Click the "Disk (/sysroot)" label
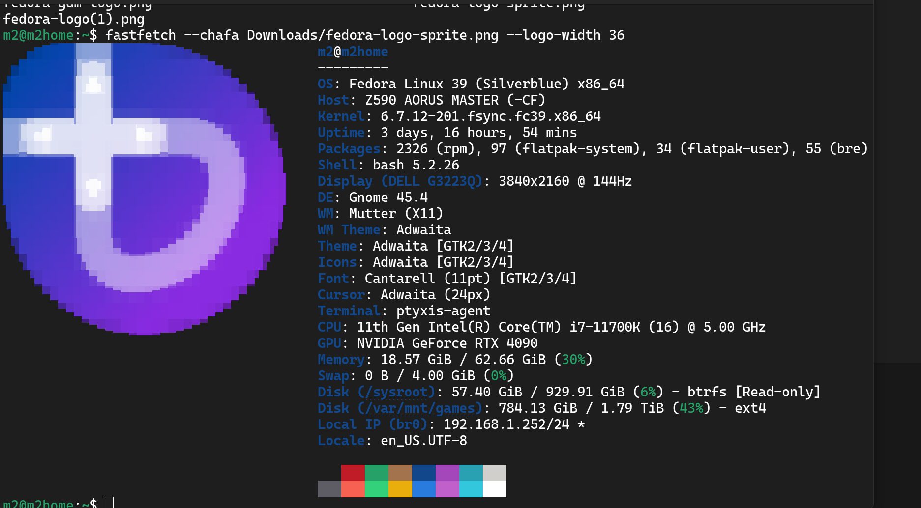The height and width of the screenshot is (508, 921). 377,392
